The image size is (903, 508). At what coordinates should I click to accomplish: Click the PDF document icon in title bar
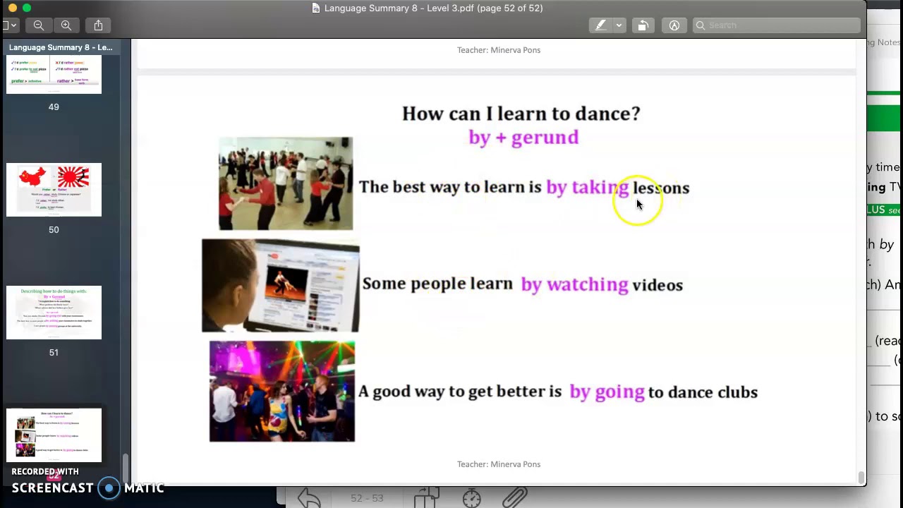pos(316,8)
